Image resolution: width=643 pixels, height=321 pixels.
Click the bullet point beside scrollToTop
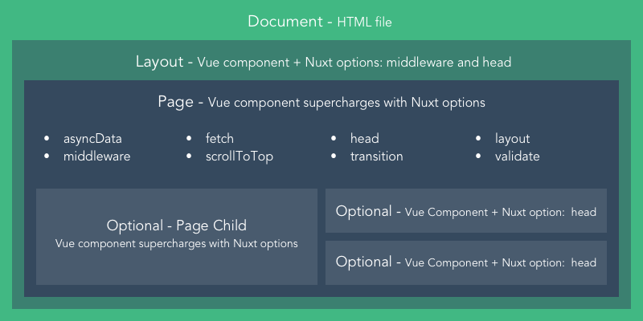(190, 157)
